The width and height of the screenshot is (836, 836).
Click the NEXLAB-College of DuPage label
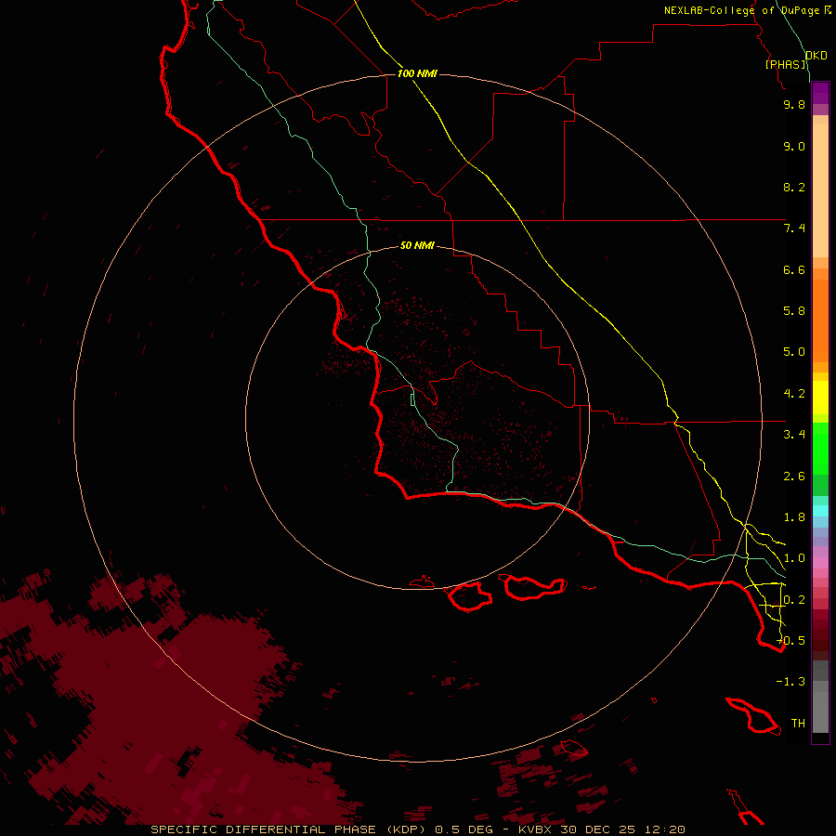(741, 10)
